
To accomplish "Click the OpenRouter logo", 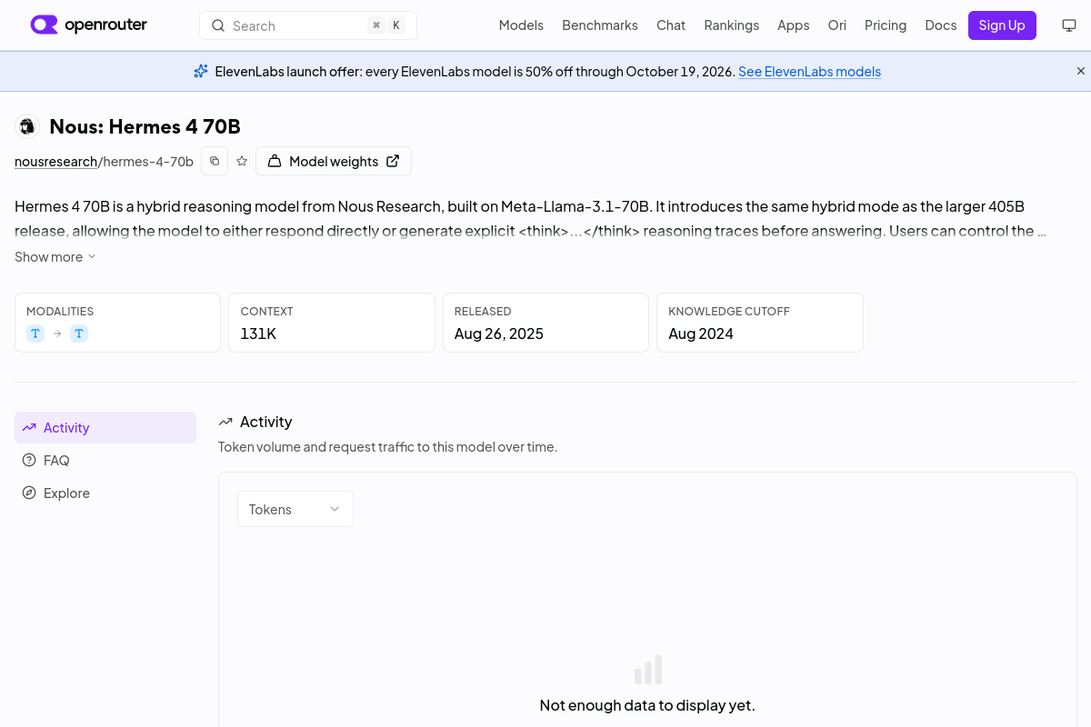I will point(89,25).
